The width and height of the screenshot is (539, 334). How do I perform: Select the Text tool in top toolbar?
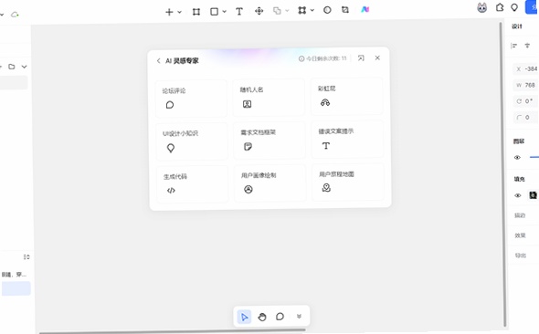[239, 11]
